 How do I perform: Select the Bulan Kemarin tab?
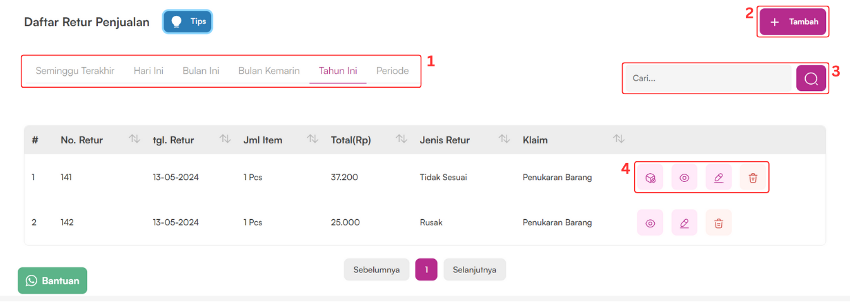point(269,71)
